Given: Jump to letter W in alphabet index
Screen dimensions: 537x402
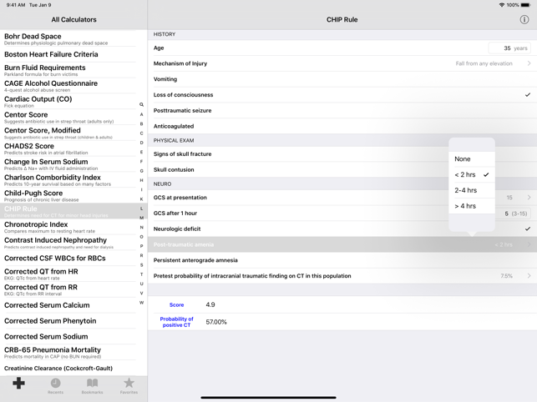Looking at the screenshot, I should (x=141, y=303).
